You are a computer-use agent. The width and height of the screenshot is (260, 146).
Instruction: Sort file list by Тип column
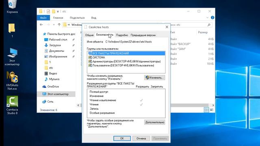pos(173,32)
